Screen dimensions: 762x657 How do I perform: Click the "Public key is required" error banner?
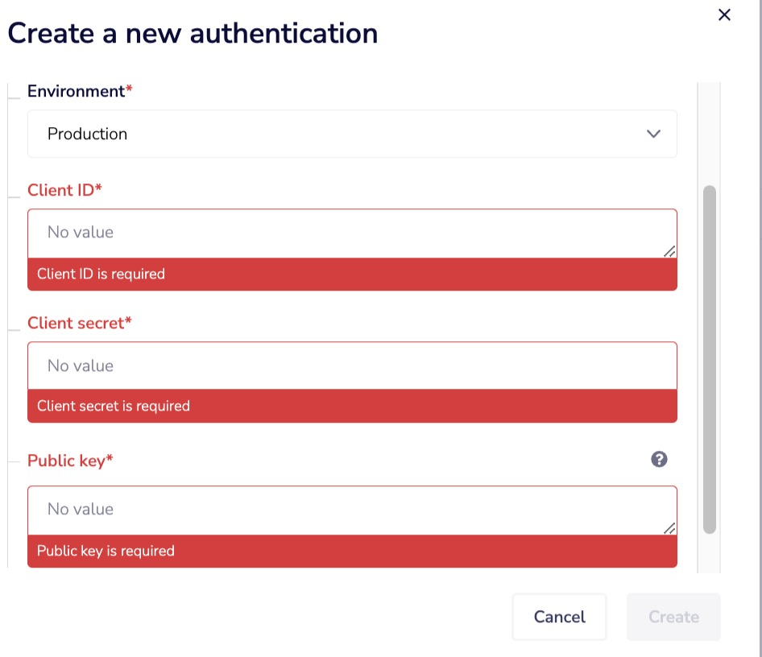point(106,552)
